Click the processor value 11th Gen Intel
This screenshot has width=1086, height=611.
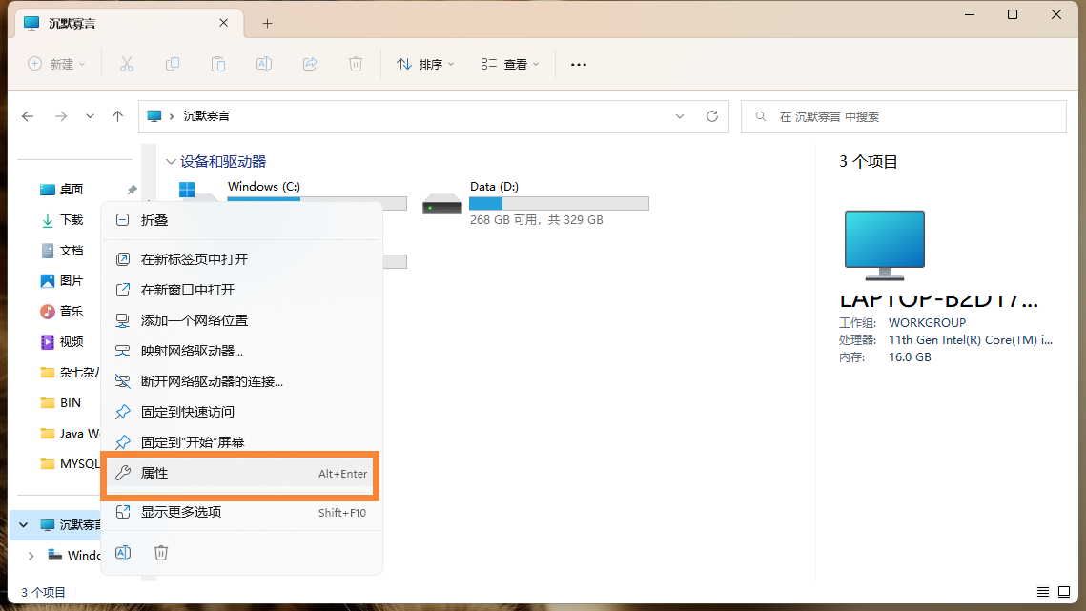(971, 340)
